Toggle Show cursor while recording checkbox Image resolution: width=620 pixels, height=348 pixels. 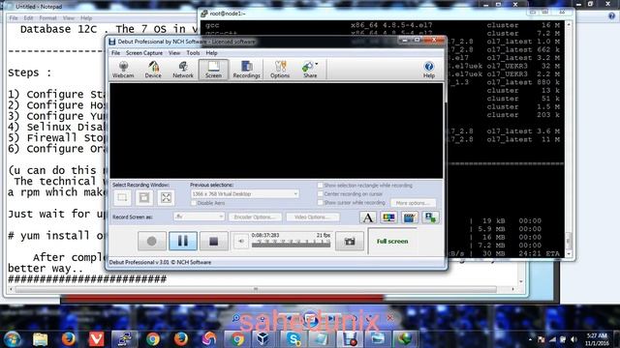(x=321, y=202)
